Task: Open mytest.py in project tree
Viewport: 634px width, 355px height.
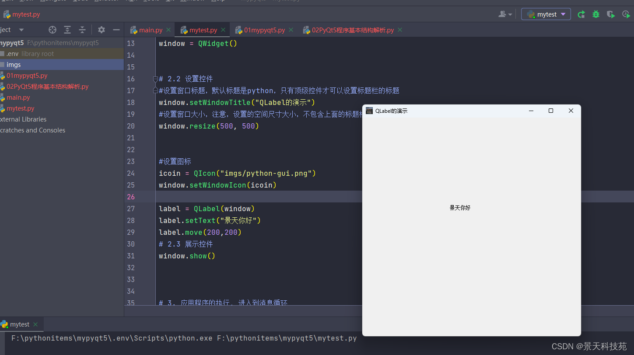Action: 20,108
